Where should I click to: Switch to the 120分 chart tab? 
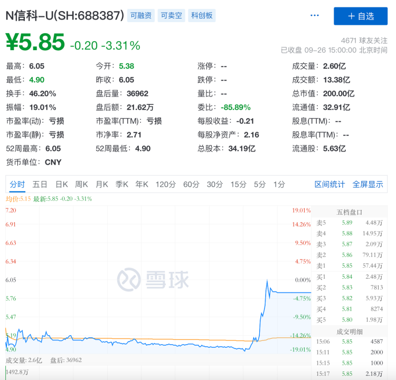pyautogui.click(x=165, y=184)
